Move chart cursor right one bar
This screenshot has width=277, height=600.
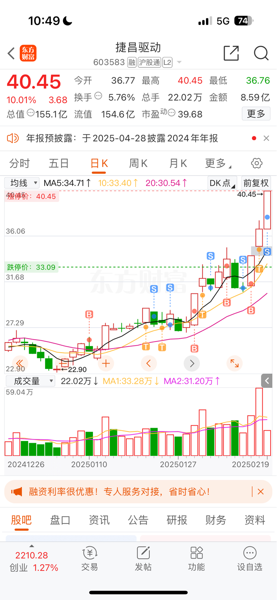[192, 363]
